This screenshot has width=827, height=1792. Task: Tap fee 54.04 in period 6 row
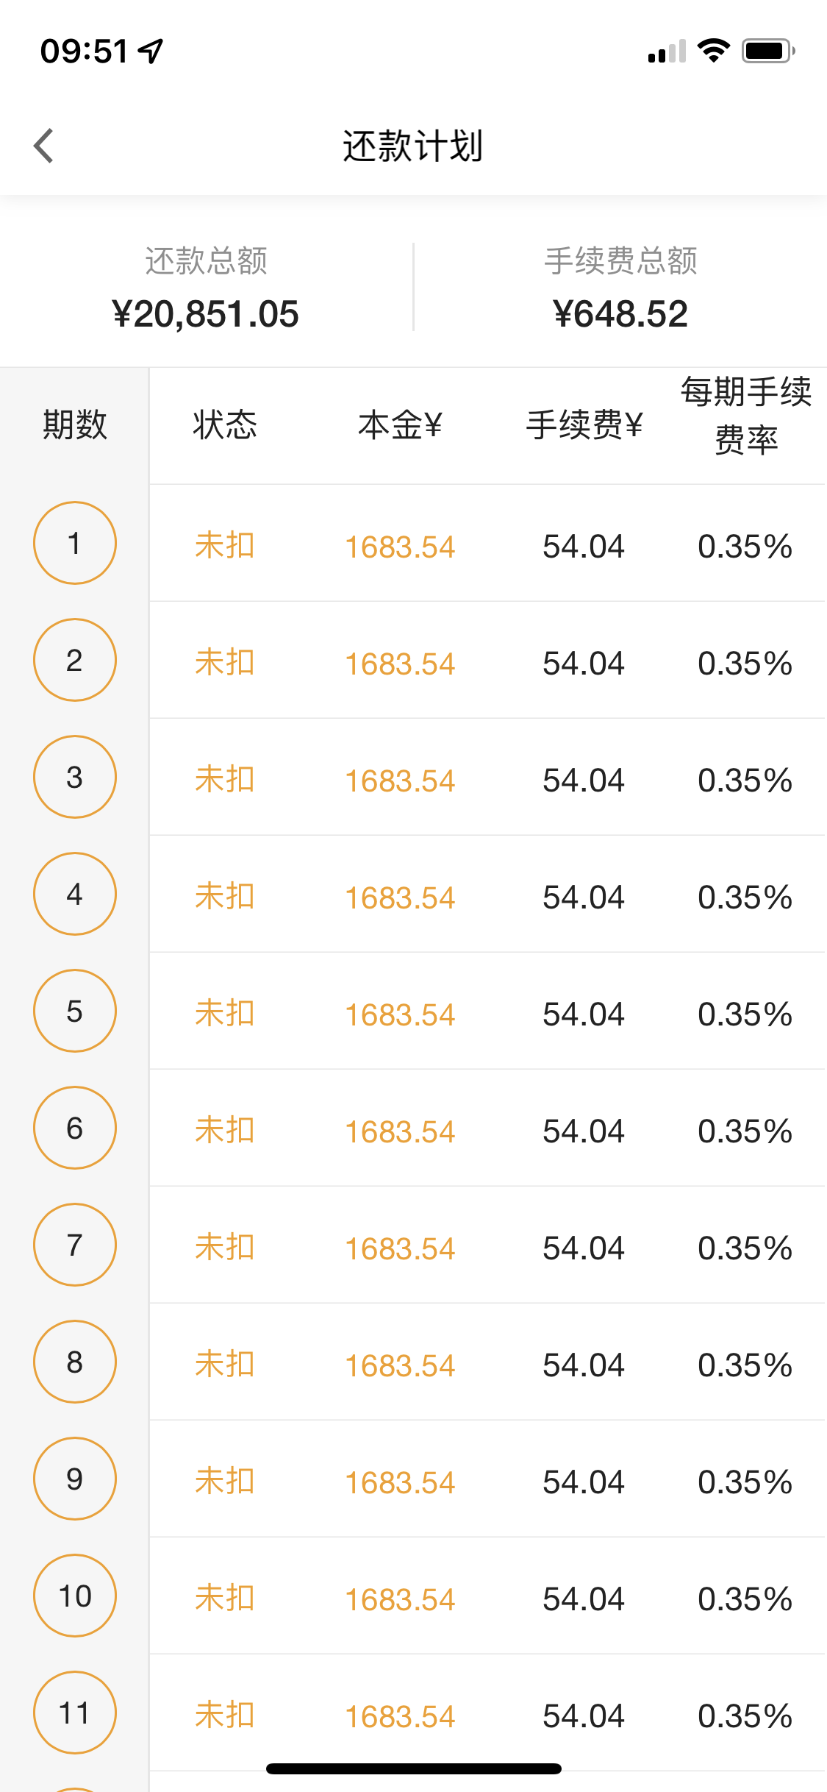pos(584,1131)
